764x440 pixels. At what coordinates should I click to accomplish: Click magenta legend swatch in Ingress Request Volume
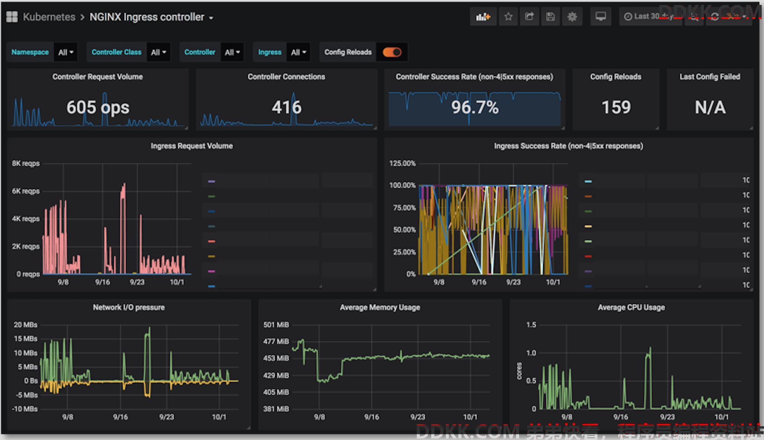(x=211, y=271)
